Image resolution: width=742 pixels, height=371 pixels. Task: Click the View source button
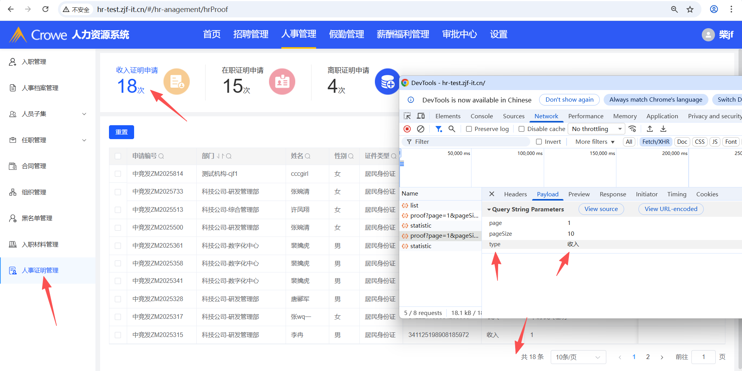[x=601, y=209]
